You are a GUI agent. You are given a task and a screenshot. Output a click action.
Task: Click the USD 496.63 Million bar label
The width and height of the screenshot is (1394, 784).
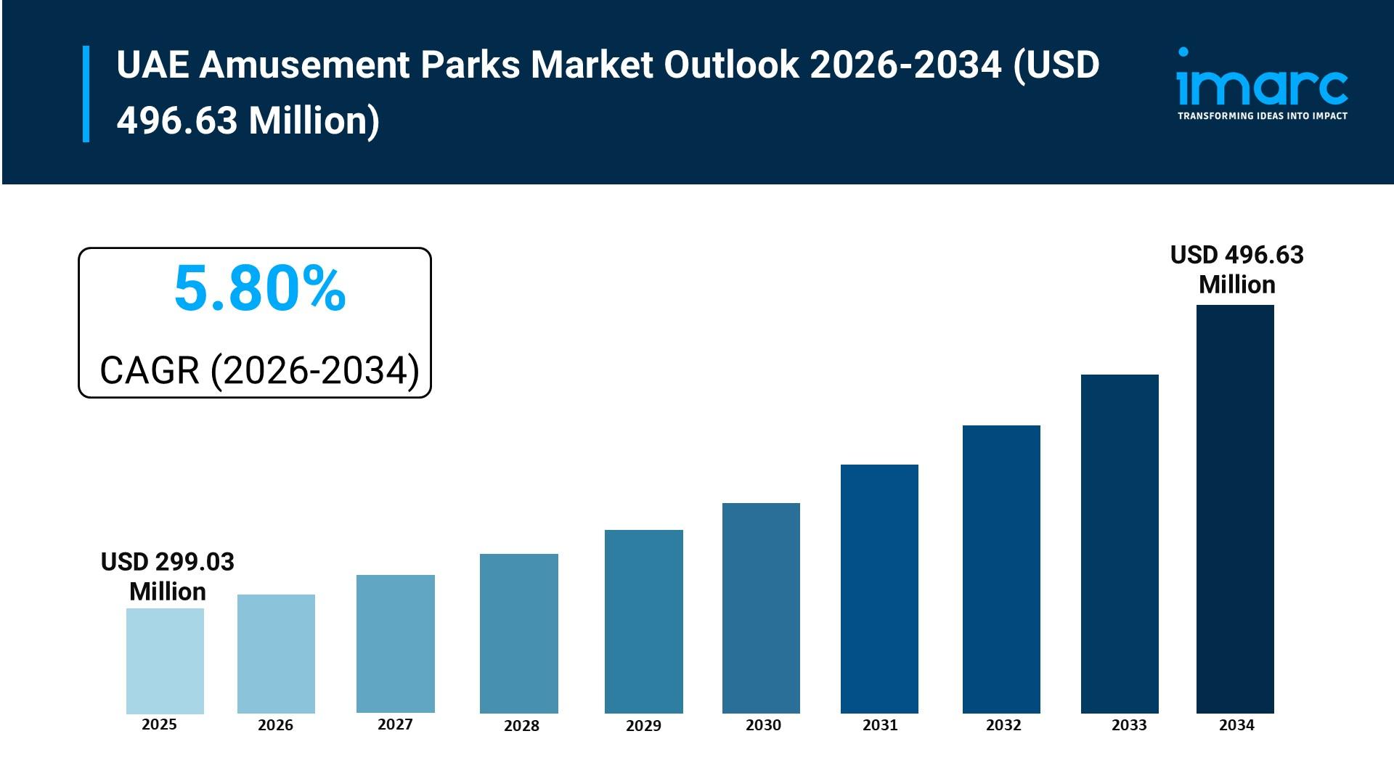(x=1236, y=269)
